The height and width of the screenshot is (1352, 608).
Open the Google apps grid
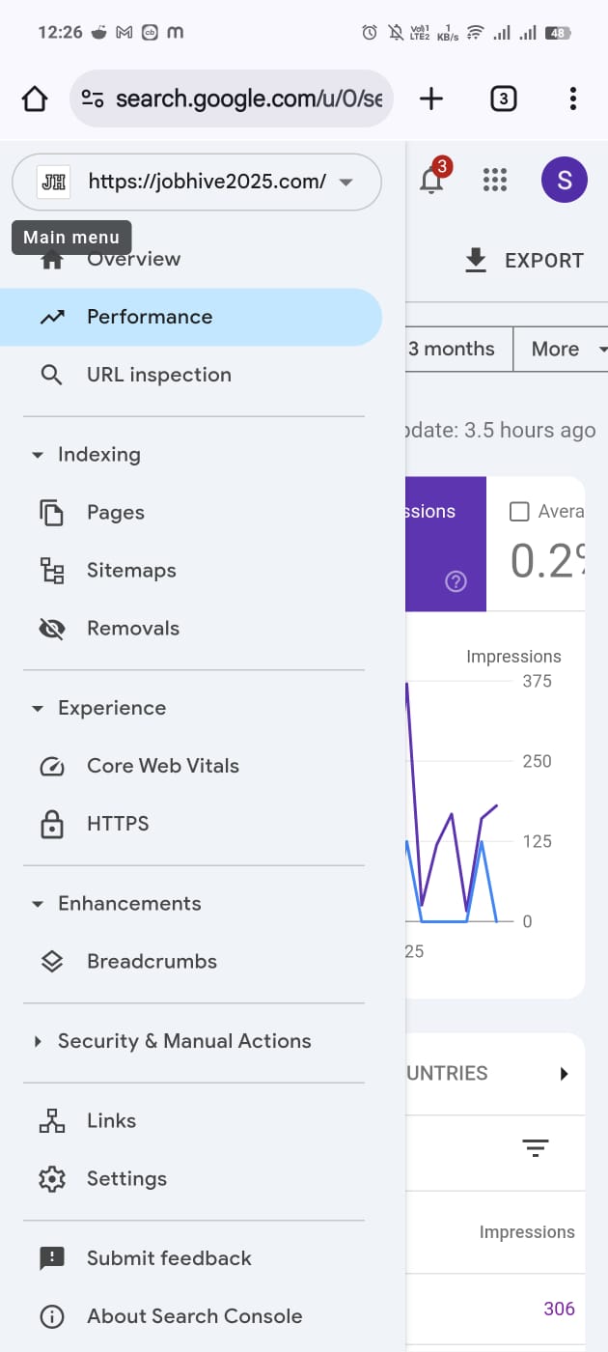click(x=494, y=181)
